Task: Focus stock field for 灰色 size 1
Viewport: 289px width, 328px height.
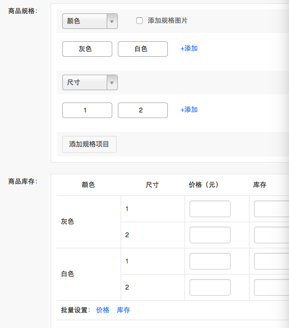Action: (271, 209)
